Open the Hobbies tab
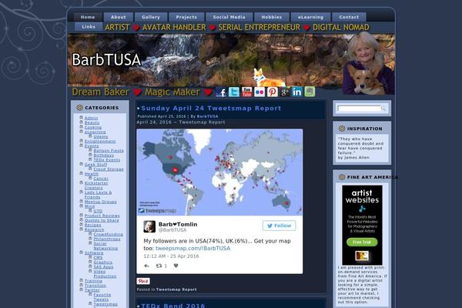The width and height of the screenshot is (462, 308). point(272,17)
